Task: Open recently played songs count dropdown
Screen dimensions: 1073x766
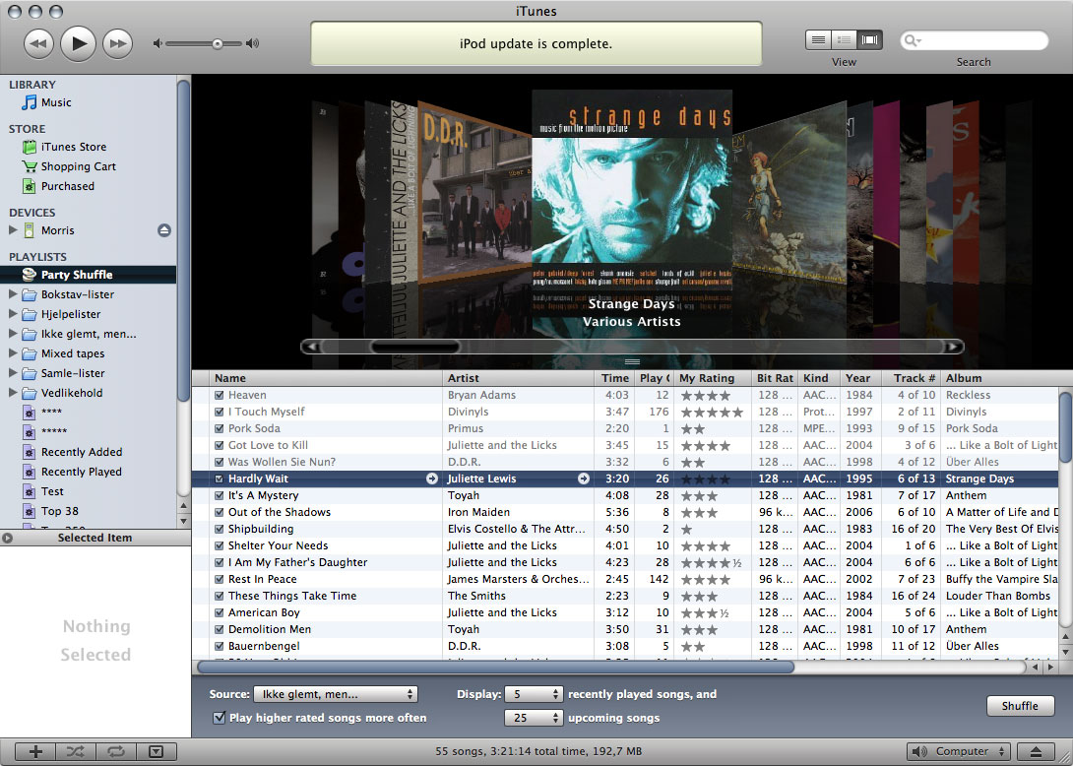Action: coord(534,694)
